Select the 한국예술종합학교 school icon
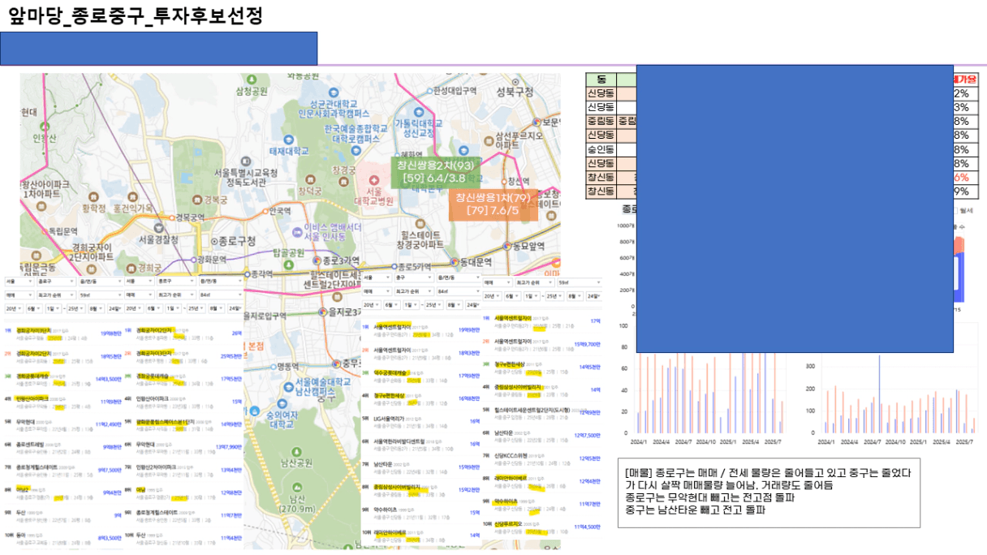 click(356, 149)
